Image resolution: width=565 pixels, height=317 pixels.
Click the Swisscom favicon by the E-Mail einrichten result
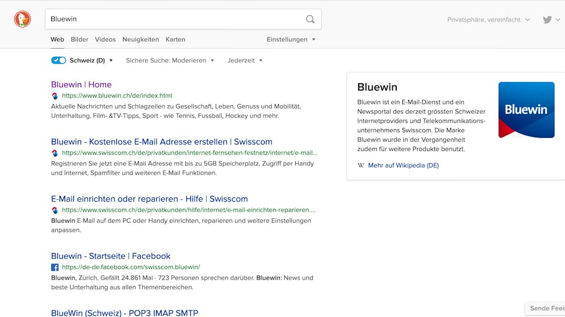tap(55, 210)
